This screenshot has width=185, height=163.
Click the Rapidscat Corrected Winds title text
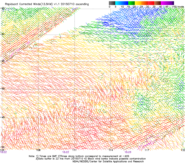[x=47, y=4]
